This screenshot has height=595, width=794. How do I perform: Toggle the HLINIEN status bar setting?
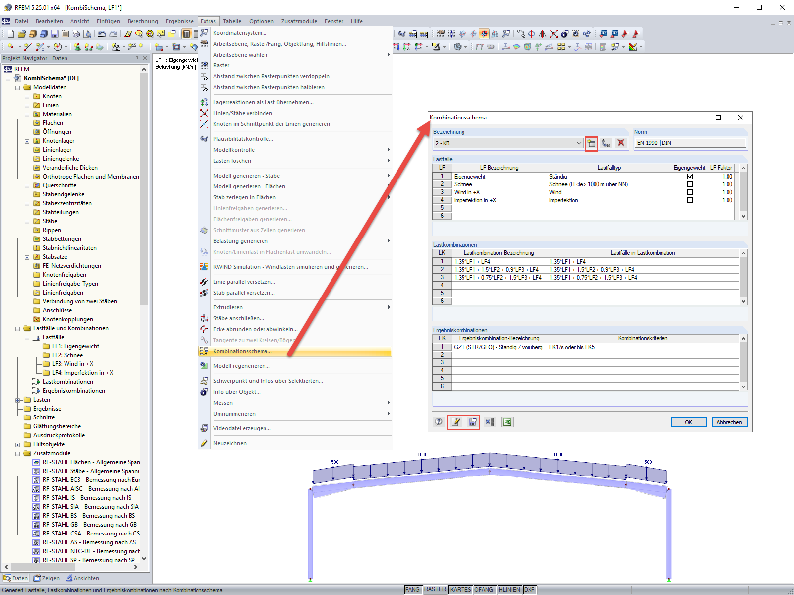509,590
